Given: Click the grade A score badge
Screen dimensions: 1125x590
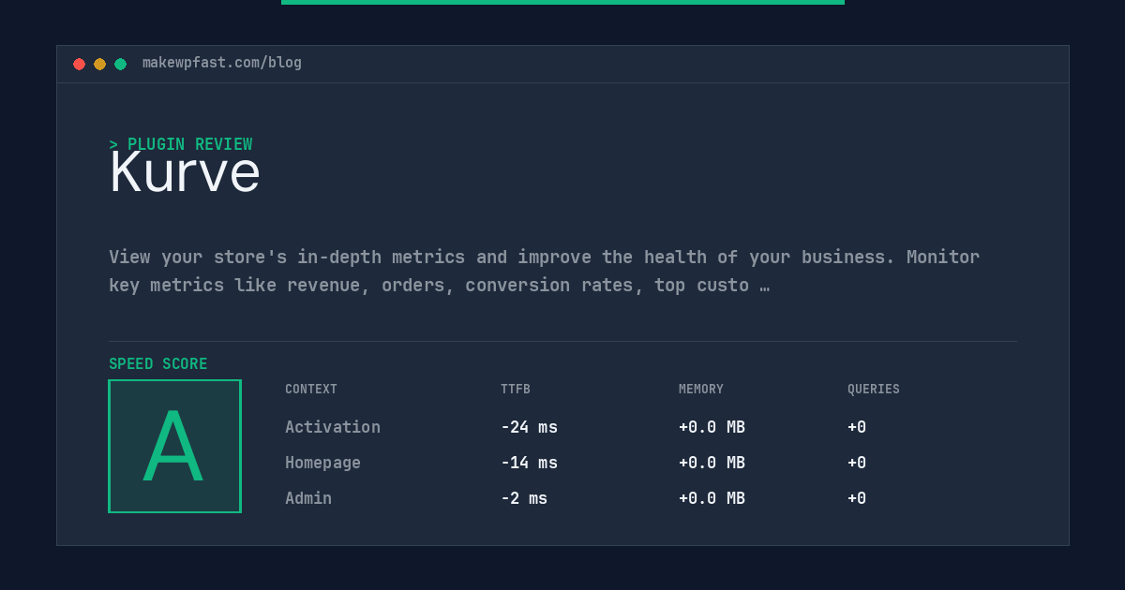Looking at the screenshot, I should (174, 446).
